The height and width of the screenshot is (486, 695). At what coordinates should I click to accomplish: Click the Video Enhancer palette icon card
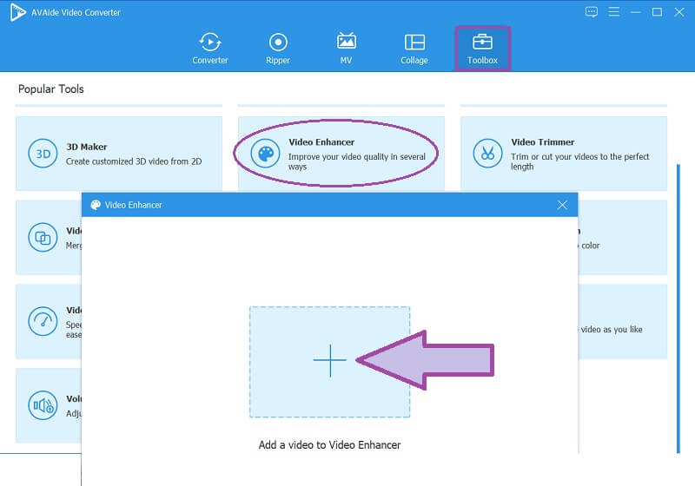[x=266, y=154]
